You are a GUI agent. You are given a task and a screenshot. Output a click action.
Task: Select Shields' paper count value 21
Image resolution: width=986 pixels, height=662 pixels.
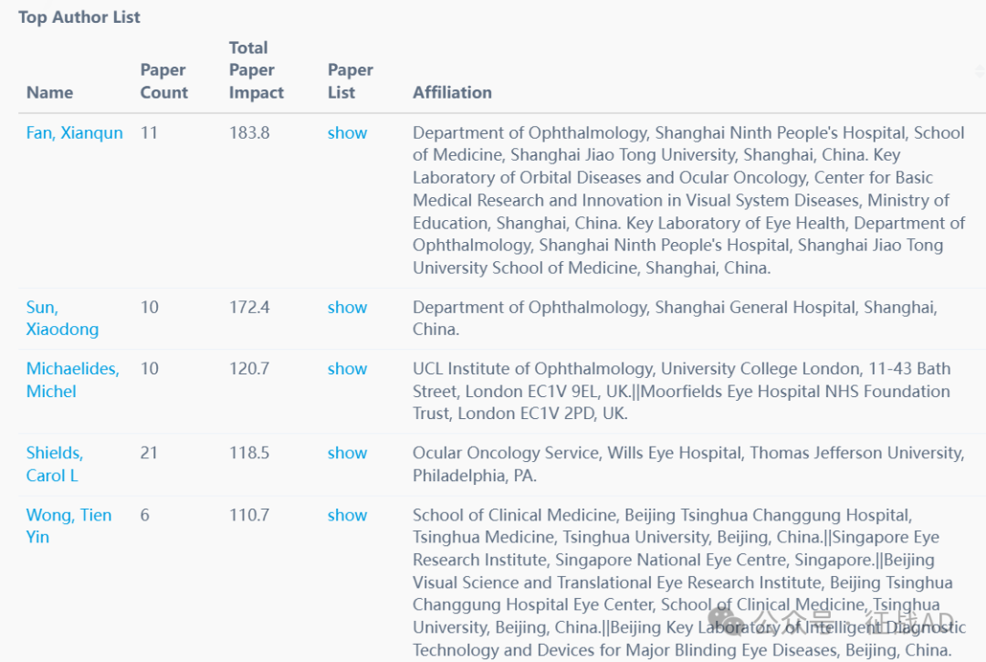pyautogui.click(x=149, y=453)
